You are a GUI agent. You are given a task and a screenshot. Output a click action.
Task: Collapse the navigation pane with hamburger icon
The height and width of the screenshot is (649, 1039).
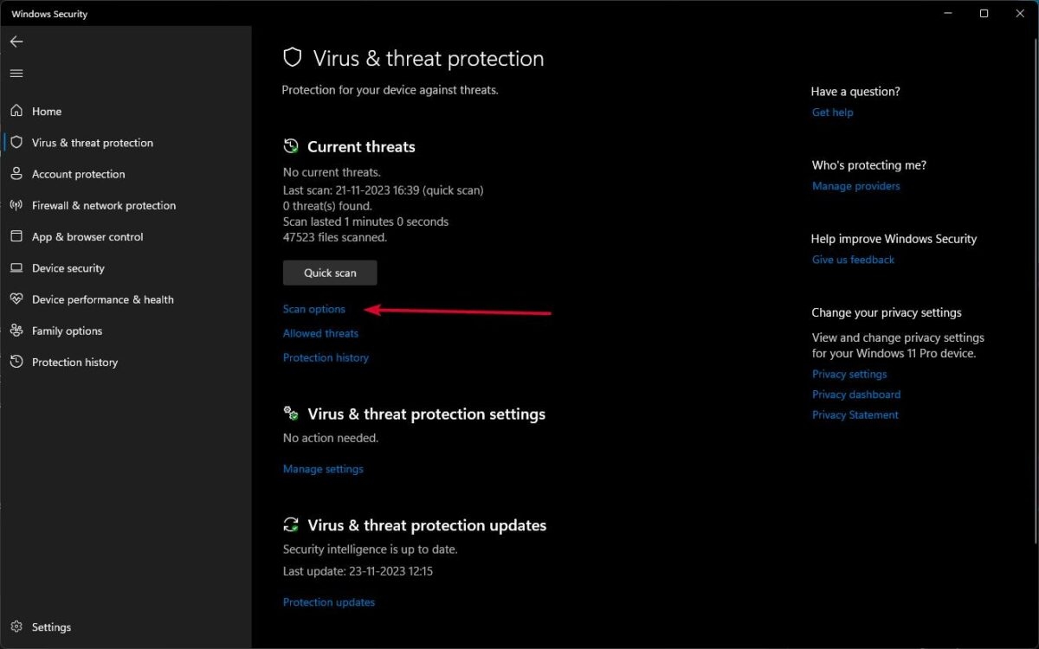point(16,73)
